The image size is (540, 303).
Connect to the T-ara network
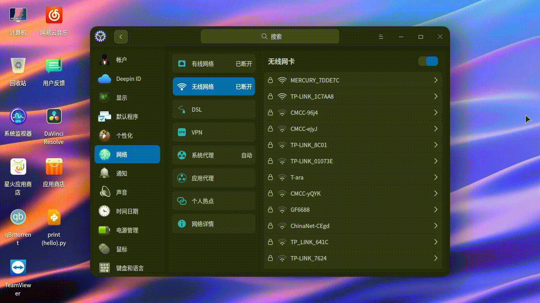(353, 178)
